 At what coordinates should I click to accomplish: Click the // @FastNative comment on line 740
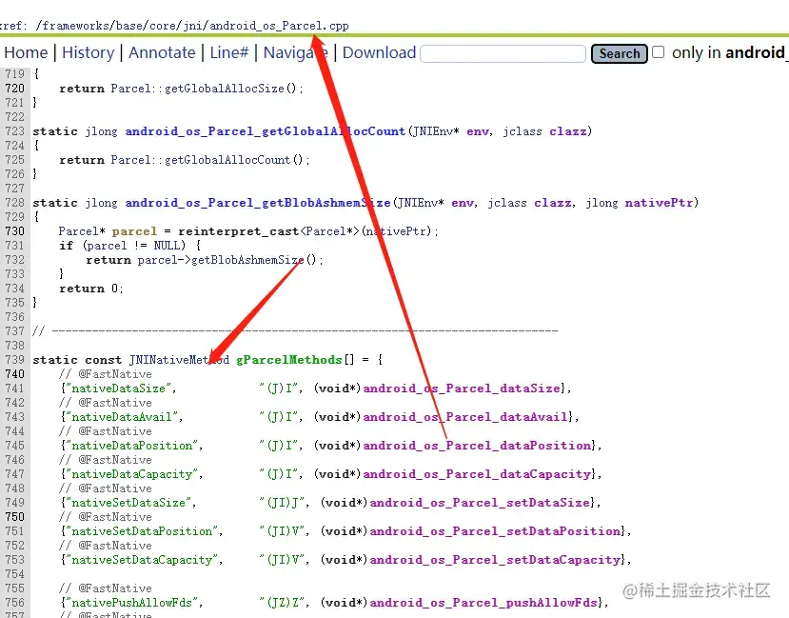pos(105,374)
